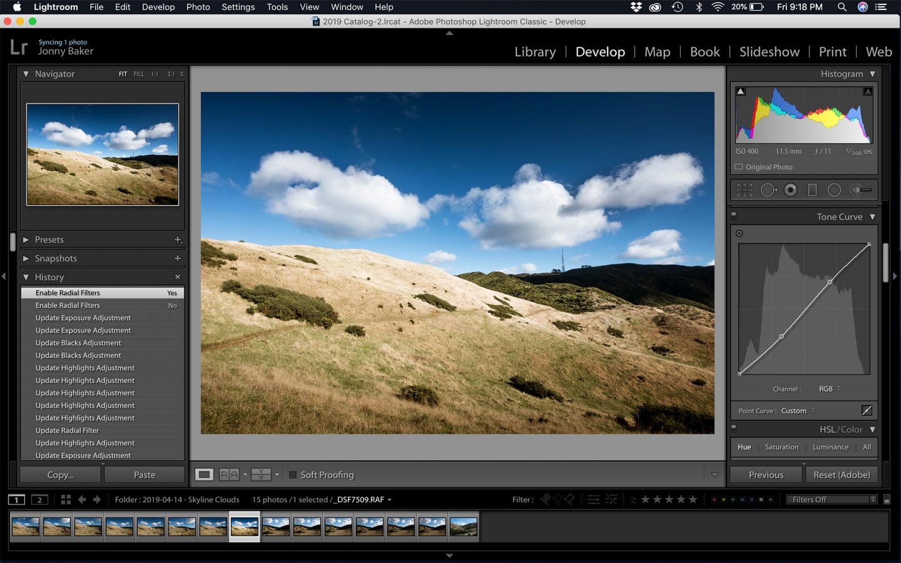Open the Point Curve edit icon

[867, 410]
